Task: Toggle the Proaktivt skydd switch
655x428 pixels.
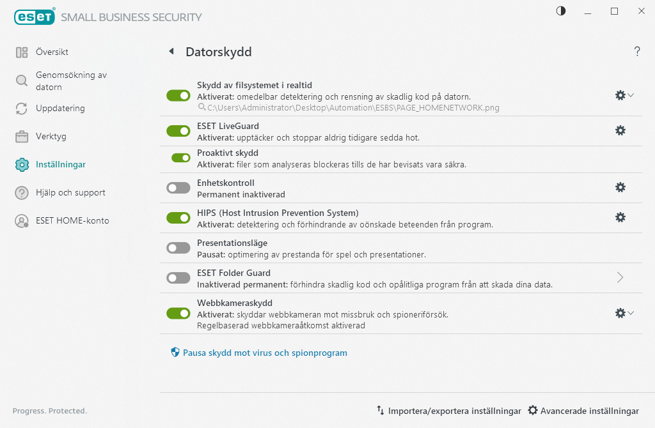Action: click(x=181, y=158)
